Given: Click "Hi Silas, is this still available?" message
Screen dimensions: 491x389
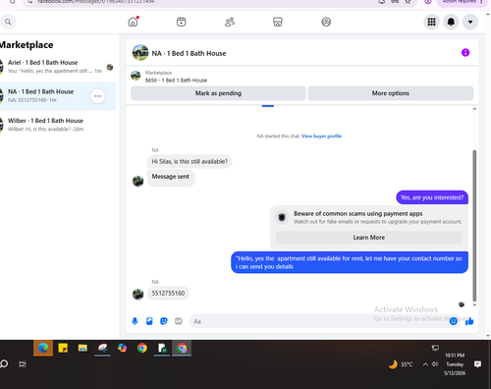Looking at the screenshot, I should pos(190,161).
